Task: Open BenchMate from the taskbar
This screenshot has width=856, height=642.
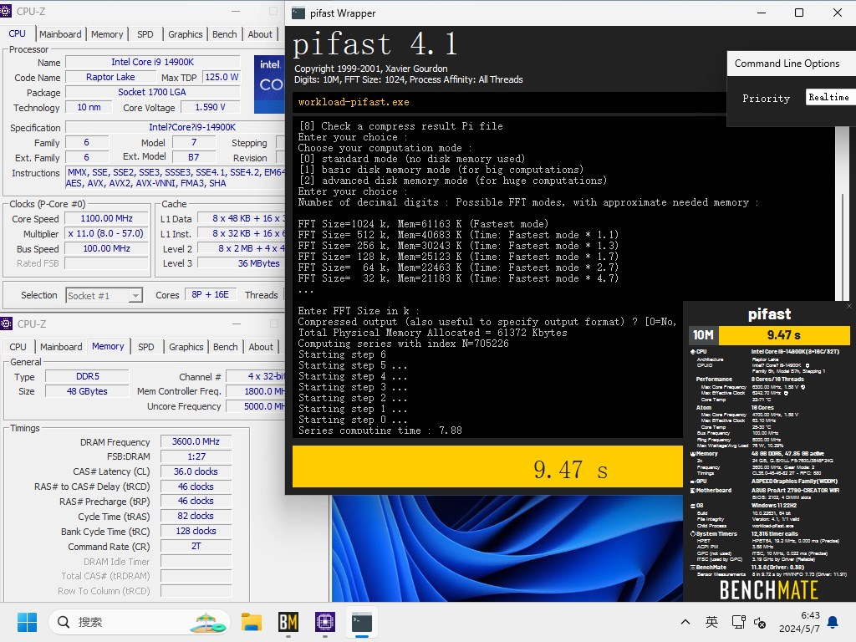Action: pyautogui.click(x=288, y=622)
